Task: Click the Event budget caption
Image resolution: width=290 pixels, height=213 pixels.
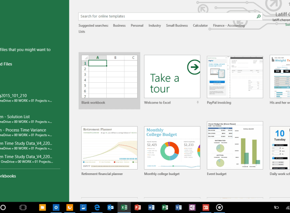Action: pyautogui.click(x=217, y=174)
